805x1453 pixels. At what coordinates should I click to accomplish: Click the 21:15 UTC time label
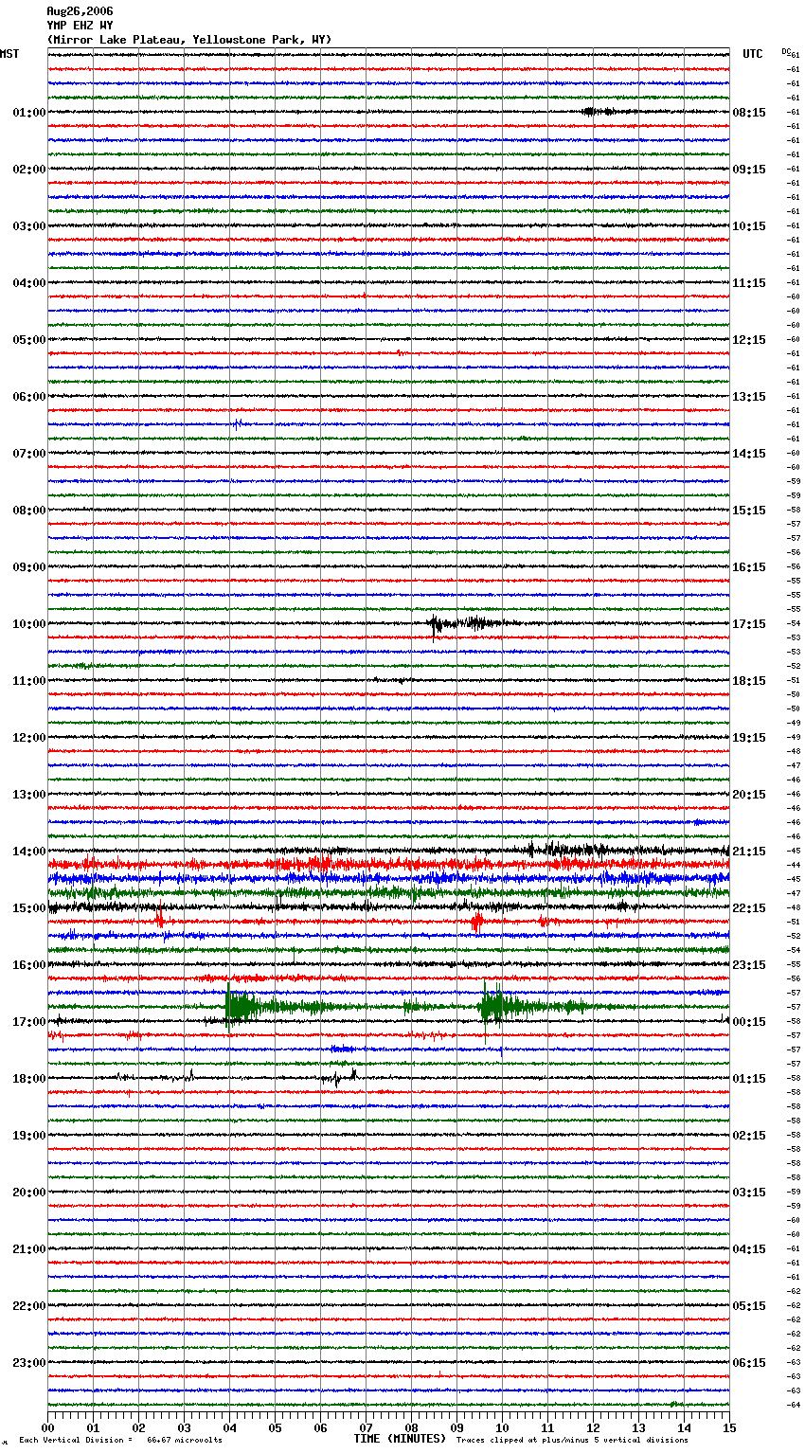(749, 852)
